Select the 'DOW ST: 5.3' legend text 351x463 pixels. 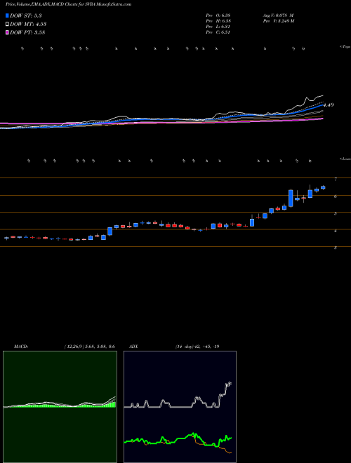(27, 15)
